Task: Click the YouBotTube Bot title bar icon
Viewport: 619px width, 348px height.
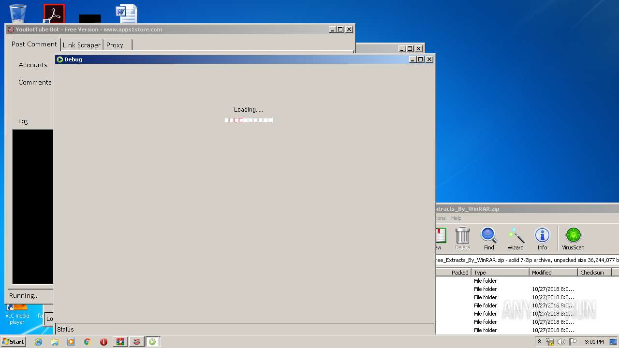Action: click(11, 29)
